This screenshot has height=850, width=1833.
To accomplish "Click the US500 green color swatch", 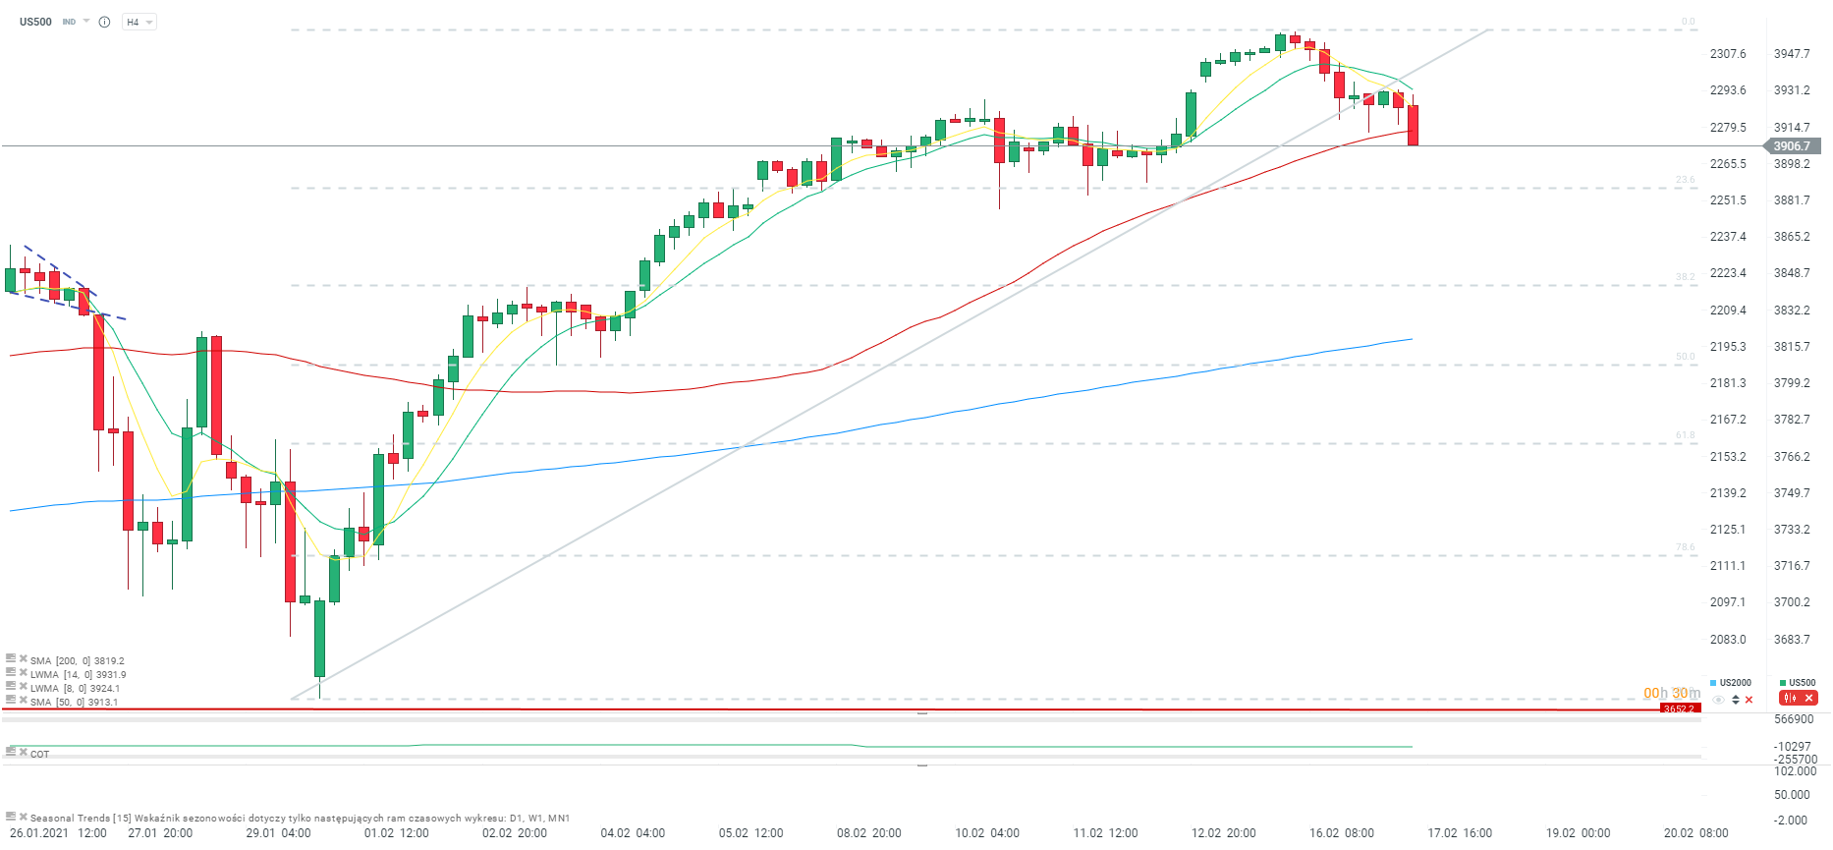I will [x=1783, y=683].
